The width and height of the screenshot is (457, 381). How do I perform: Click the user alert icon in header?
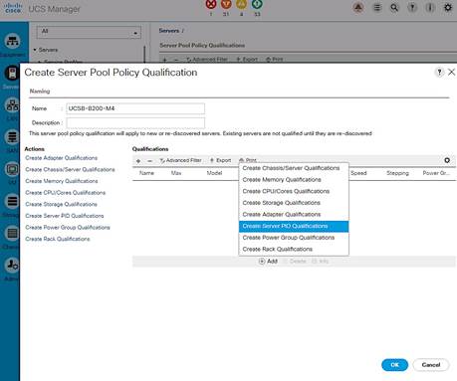pyautogui.click(x=358, y=8)
